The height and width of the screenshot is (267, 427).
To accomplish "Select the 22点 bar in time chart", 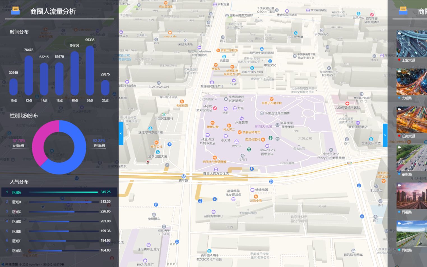I will coord(105,88).
